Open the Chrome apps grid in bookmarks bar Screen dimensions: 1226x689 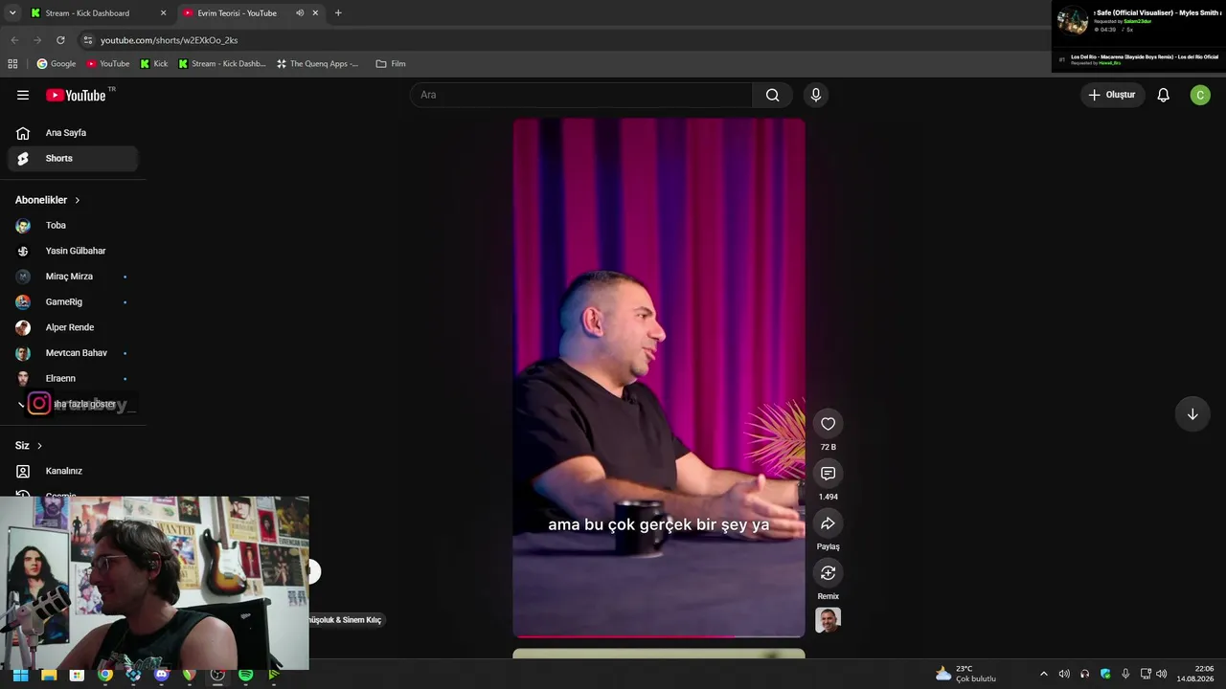[x=12, y=64]
